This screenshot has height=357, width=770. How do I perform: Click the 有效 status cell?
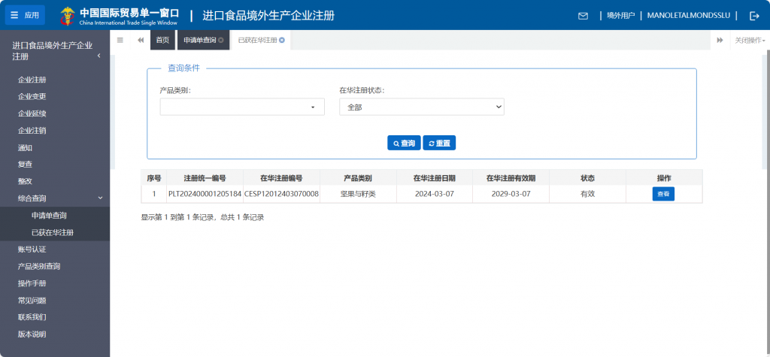coord(587,194)
